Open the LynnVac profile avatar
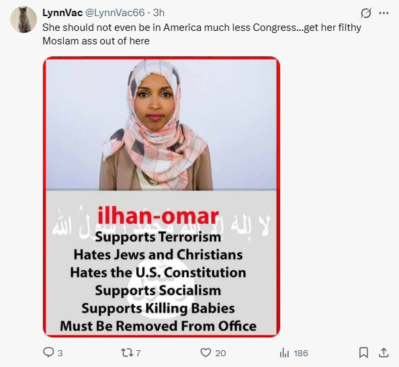399x367 pixels. [x=24, y=19]
